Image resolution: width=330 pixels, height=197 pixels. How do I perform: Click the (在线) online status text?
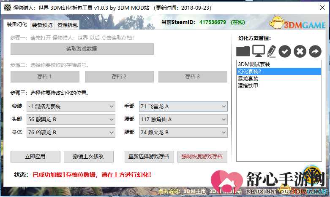pos(238,22)
